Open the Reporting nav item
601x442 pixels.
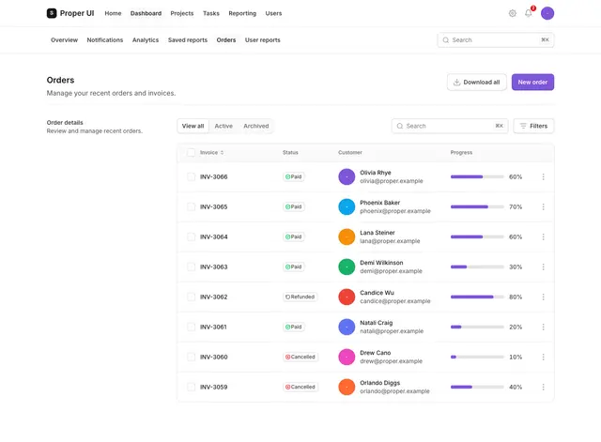[242, 13]
